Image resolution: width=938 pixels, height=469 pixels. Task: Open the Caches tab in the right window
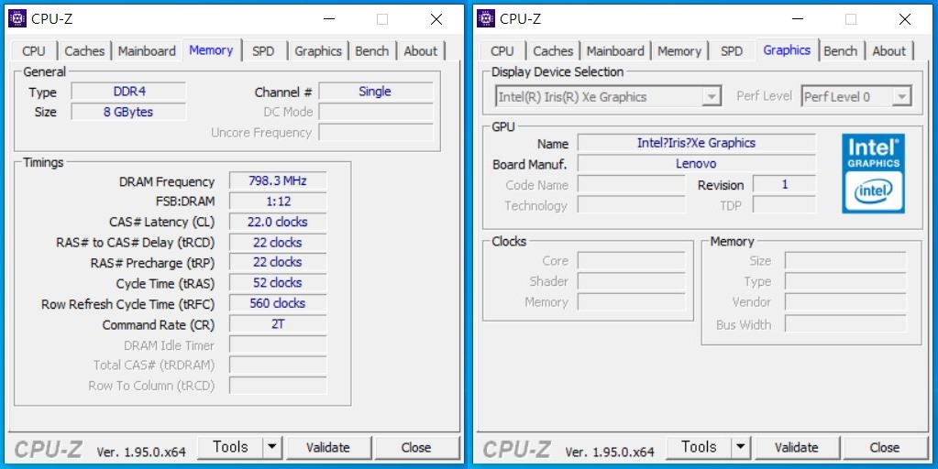[553, 51]
